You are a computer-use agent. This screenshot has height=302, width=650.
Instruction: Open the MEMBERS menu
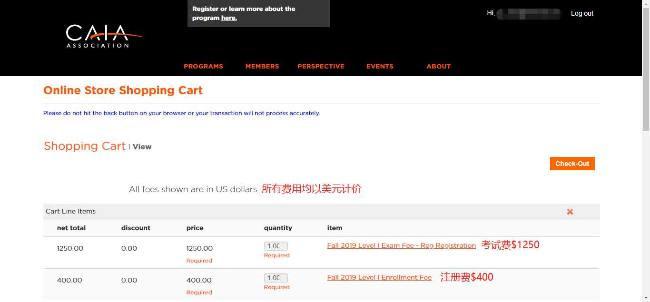pyautogui.click(x=262, y=66)
